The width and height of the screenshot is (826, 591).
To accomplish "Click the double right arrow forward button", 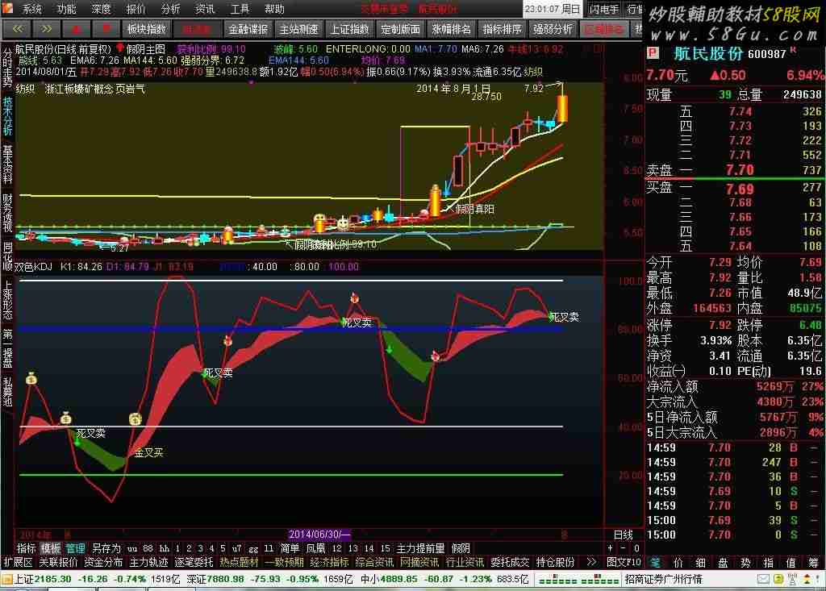I will pyautogui.click(x=46, y=29).
